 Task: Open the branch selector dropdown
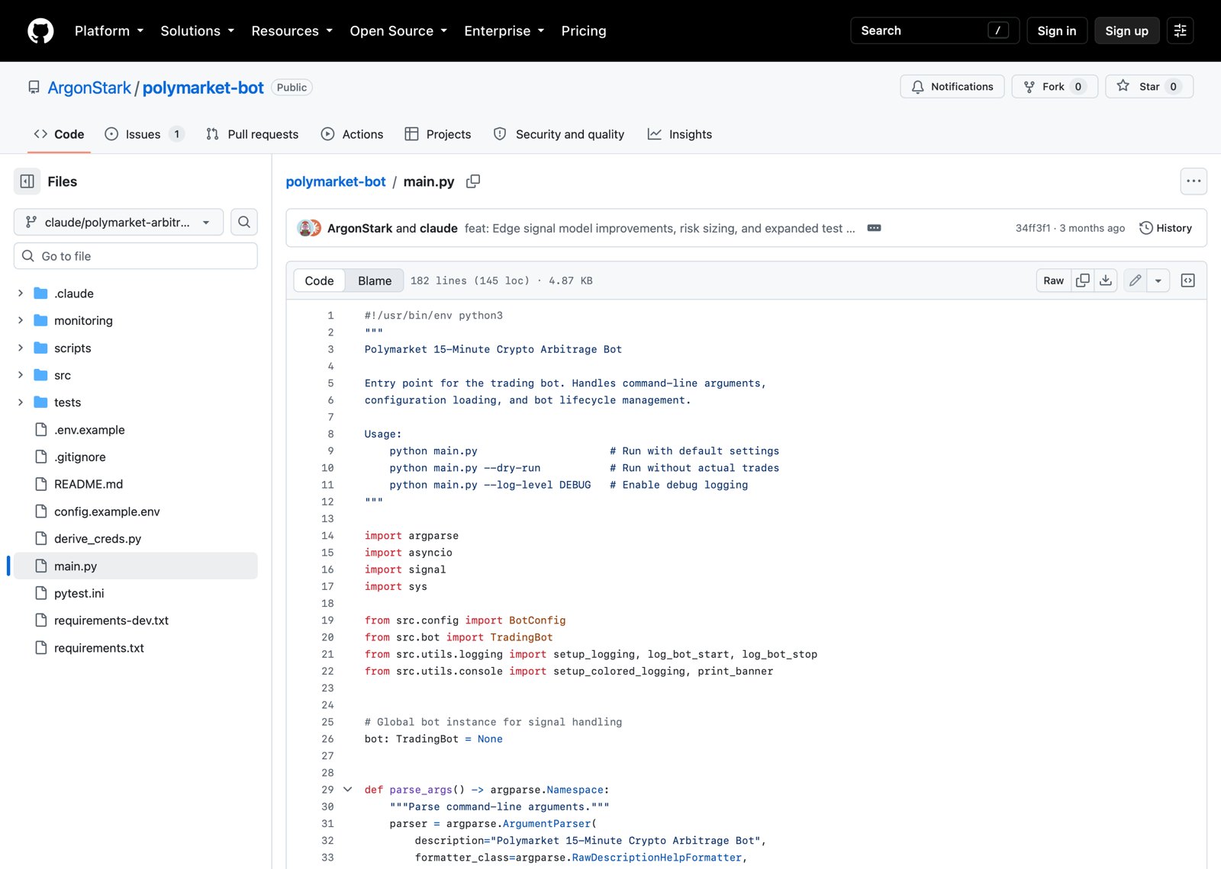pyautogui.click(x=118, y=222)
